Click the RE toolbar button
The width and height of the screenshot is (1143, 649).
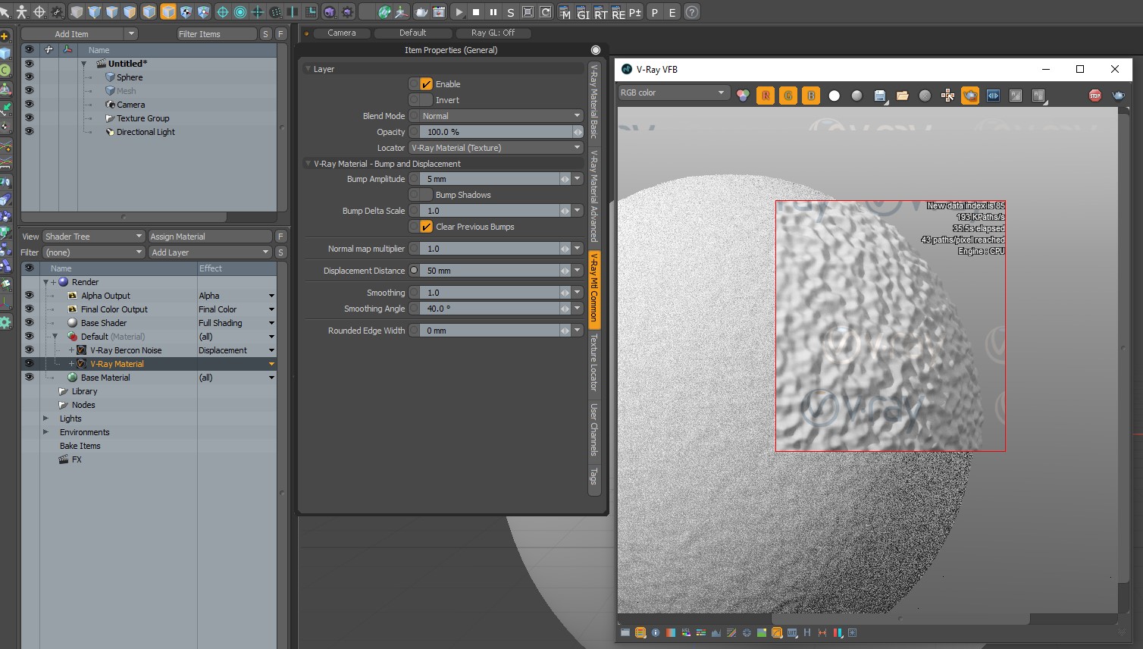[618, 13]
